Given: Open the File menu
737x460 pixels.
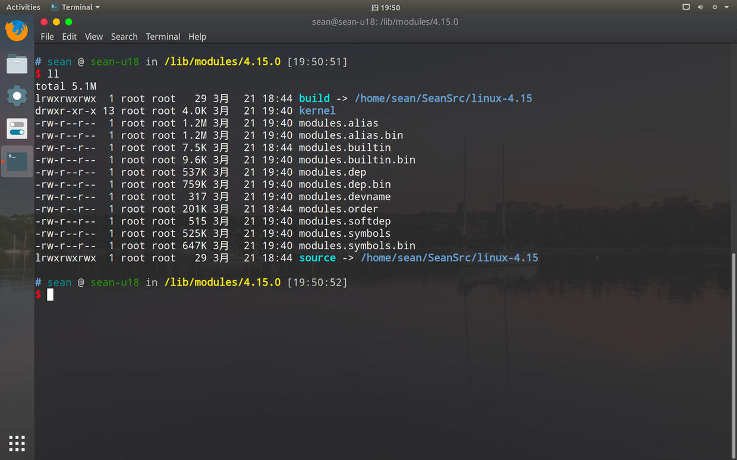Looking at the screenshot, I should pos(47,37).
